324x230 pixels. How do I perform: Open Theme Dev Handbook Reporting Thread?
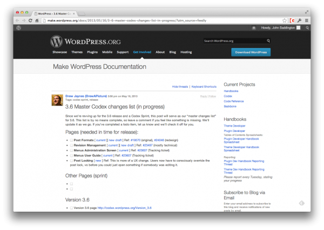click(x=244, y=171)
